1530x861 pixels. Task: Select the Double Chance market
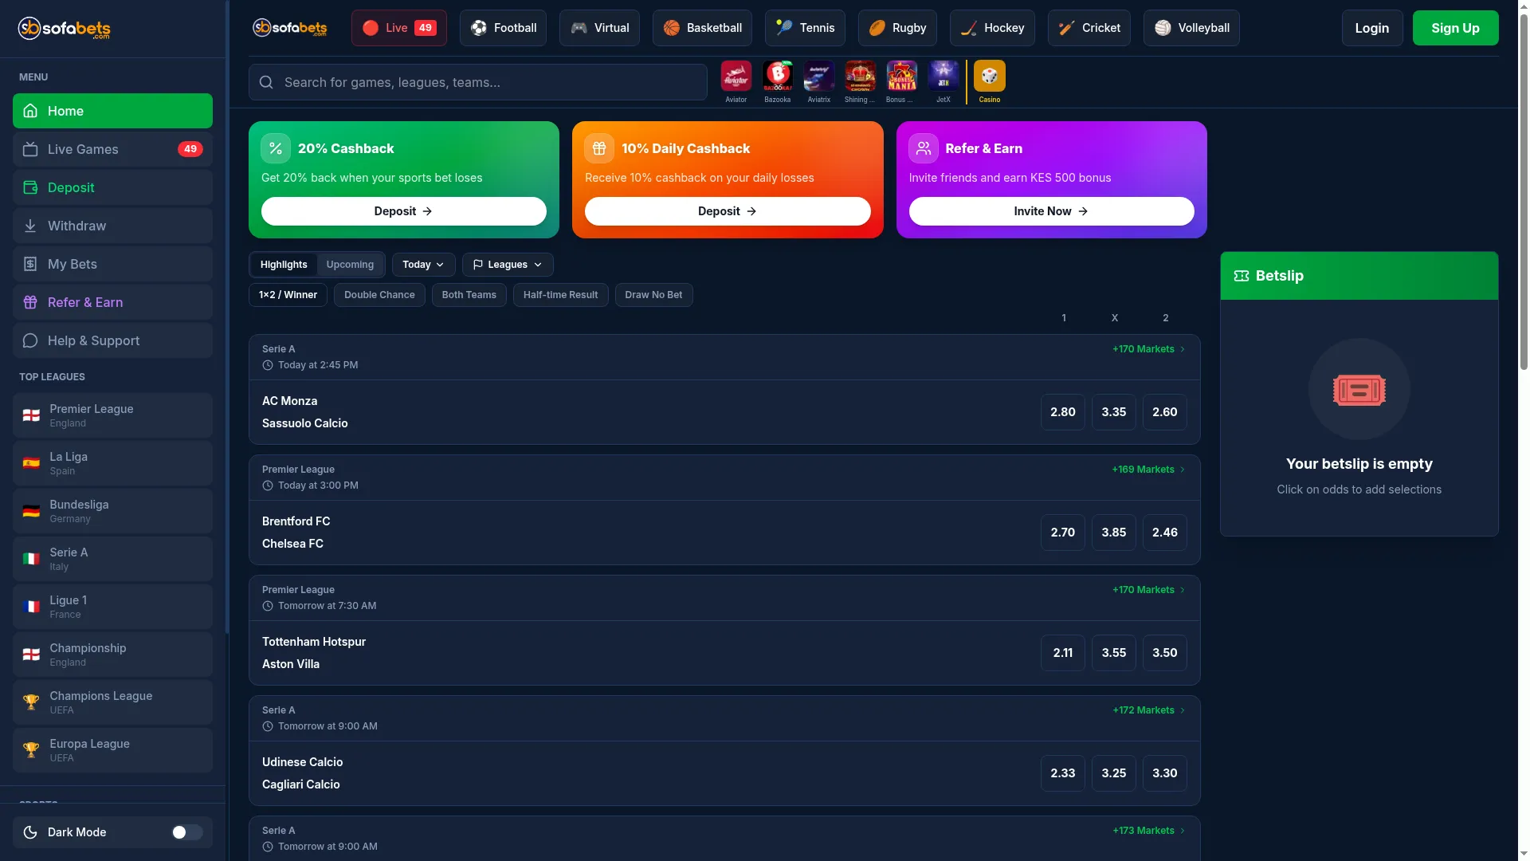click(379, 295)
